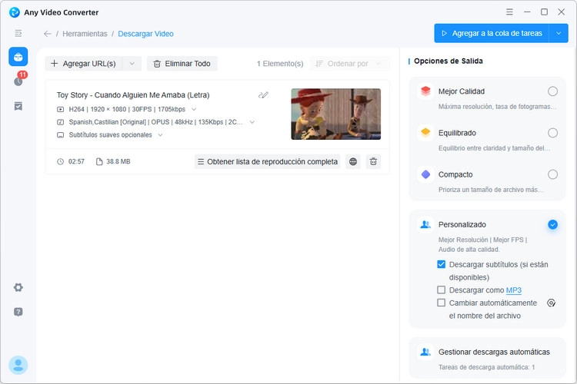The image size is (577, 384).
Task: Open the Any Video Converter logo icon
Action: (x=15, y=12)
